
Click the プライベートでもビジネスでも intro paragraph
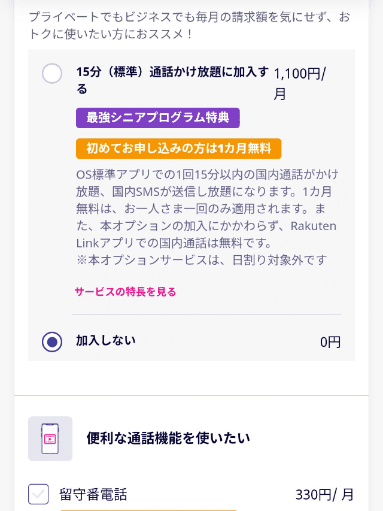(x=190, y=25)
